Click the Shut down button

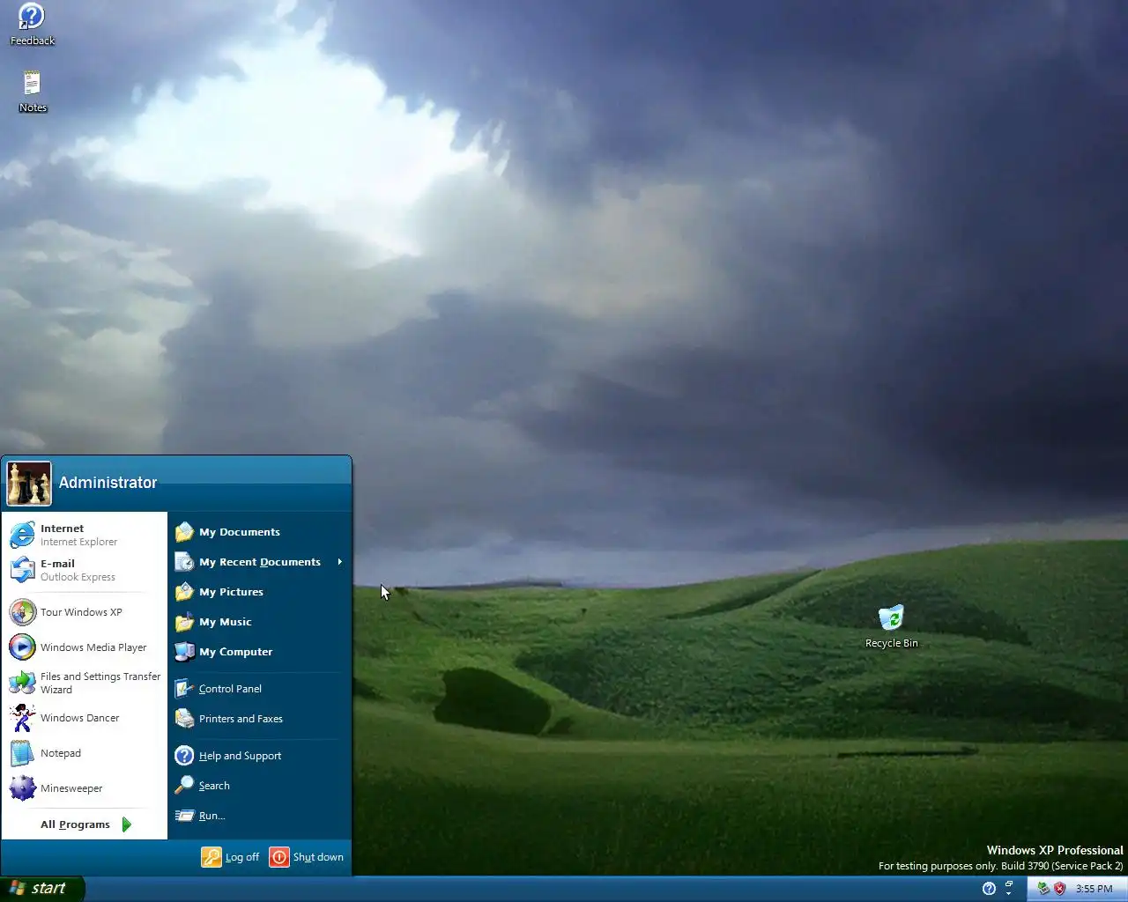pos(307,857)
